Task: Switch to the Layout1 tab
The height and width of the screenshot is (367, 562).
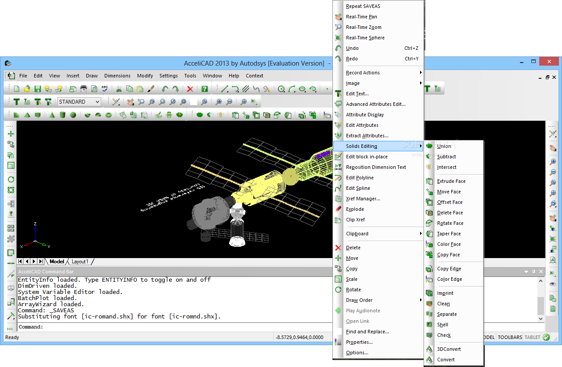Action: (80, 262)
